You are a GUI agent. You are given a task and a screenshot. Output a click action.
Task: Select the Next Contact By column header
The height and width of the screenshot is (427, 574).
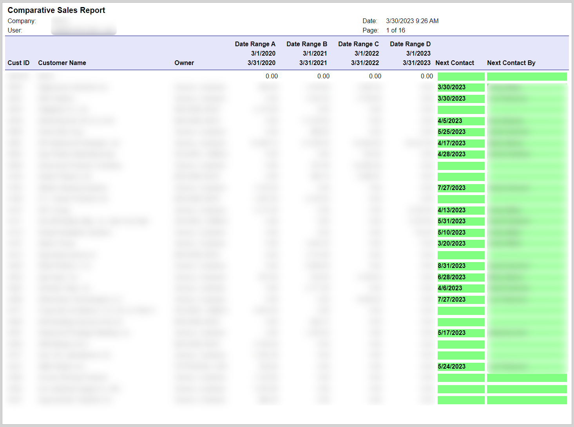tap(511, 63)
